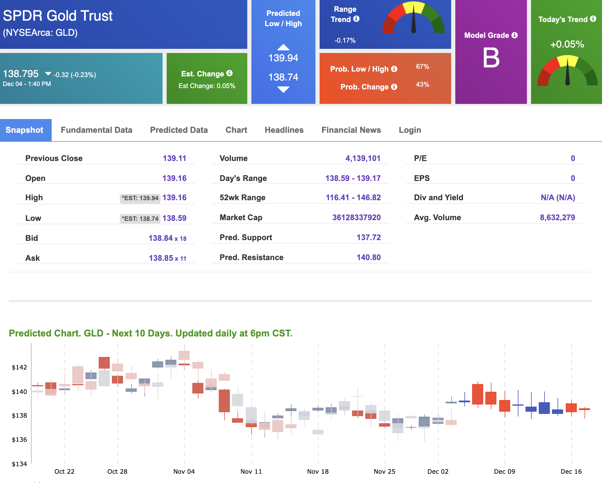602x483 pixels.
Task: Click the *EST: 139.94 badge
Action: 140,198
